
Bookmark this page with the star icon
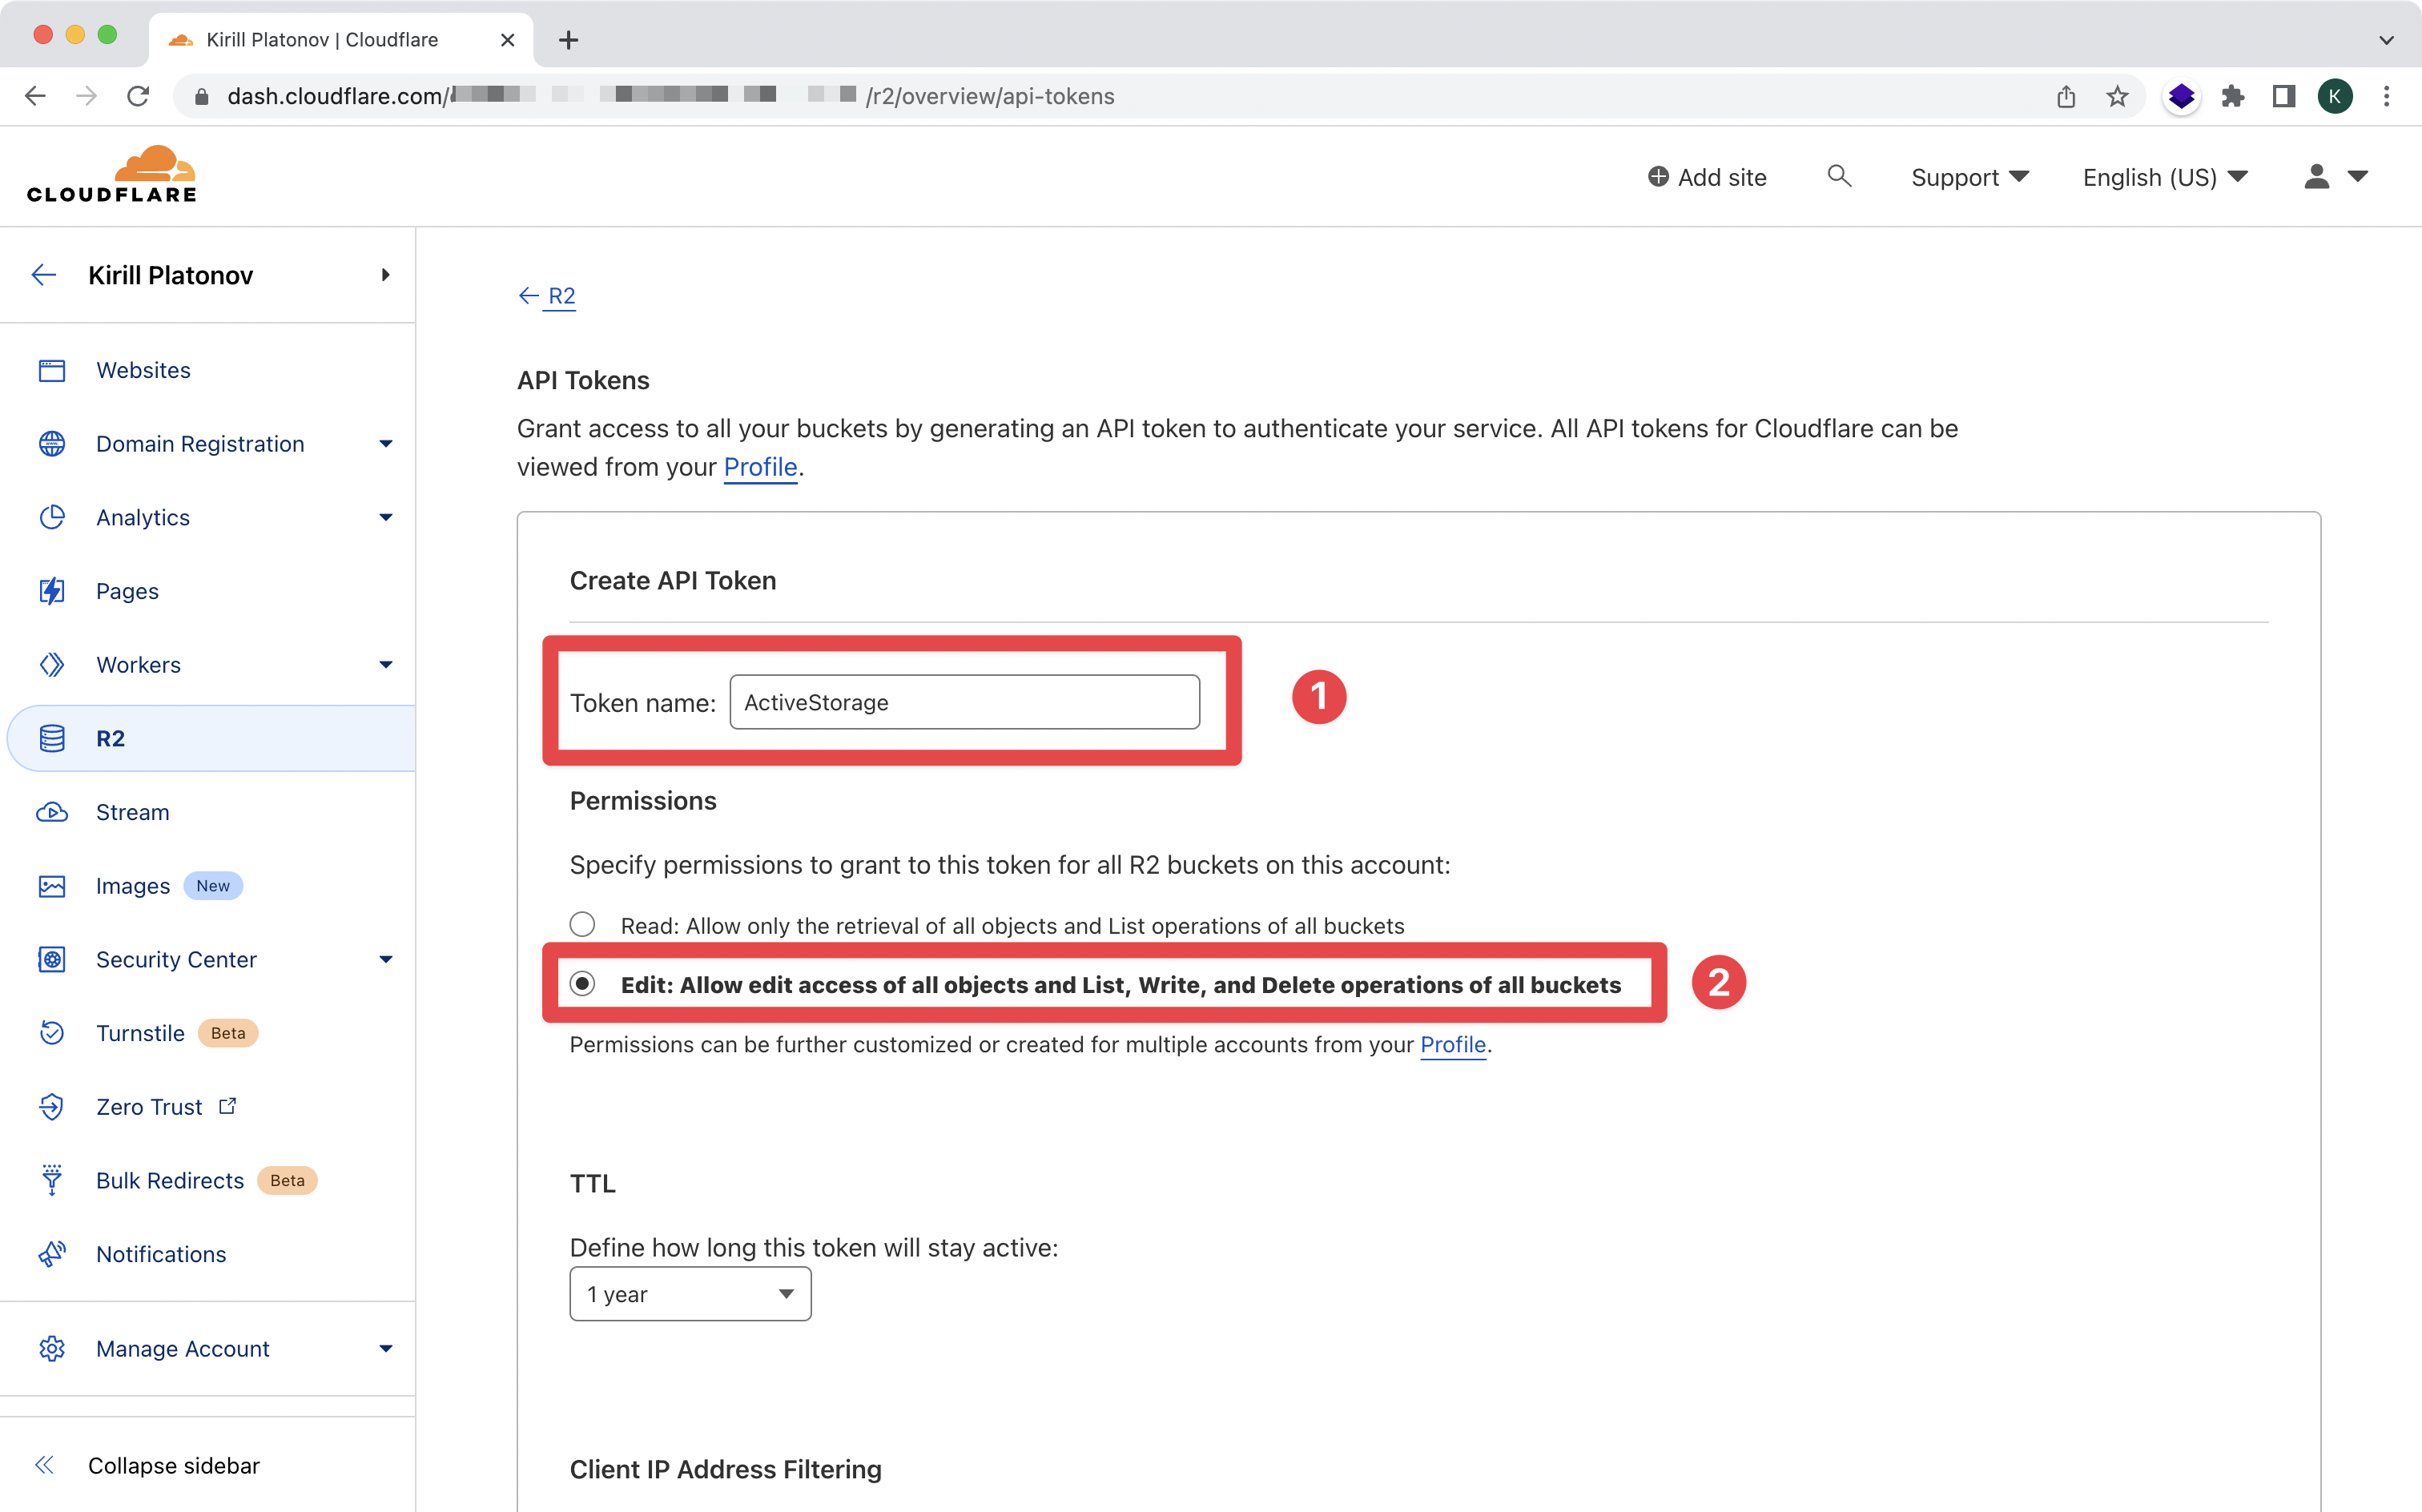tap(2117, 96)
